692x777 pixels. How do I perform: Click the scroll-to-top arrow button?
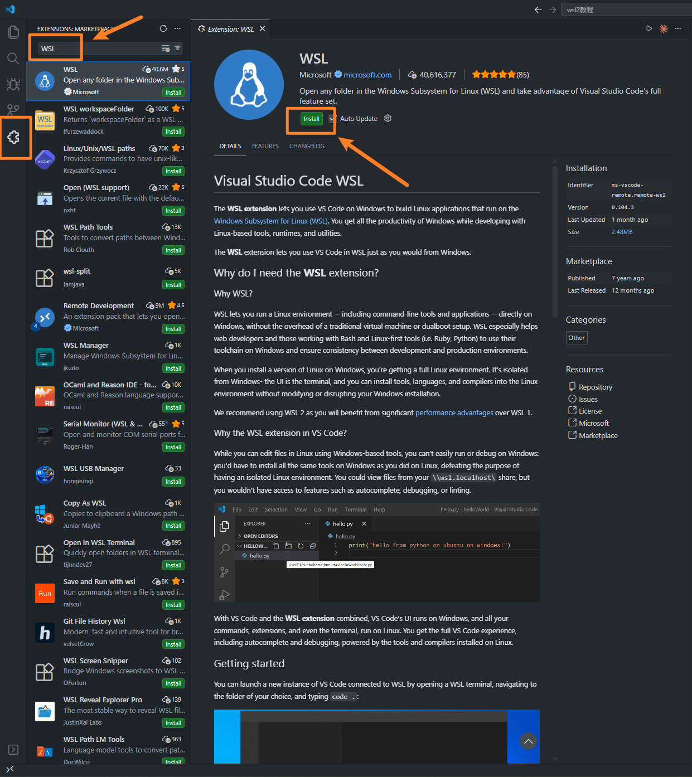click(x=528, y=741)
